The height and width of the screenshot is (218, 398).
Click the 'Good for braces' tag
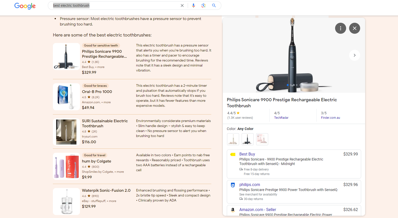[95, 86]
